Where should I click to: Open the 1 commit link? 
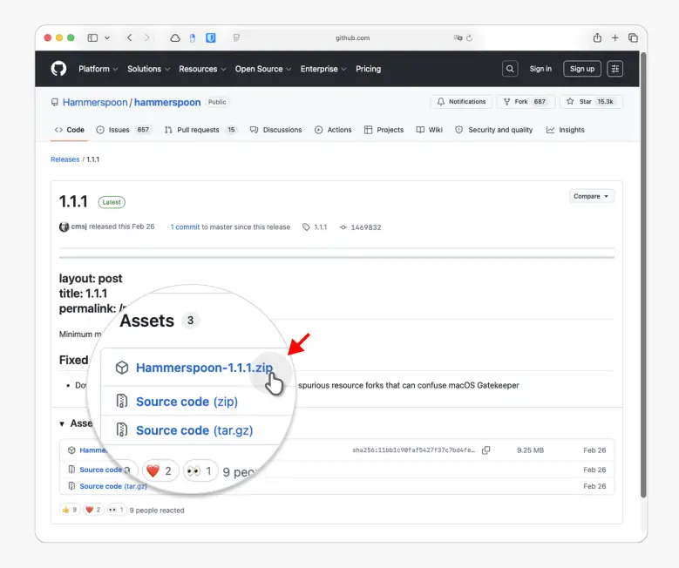click(x=185, y=227)
